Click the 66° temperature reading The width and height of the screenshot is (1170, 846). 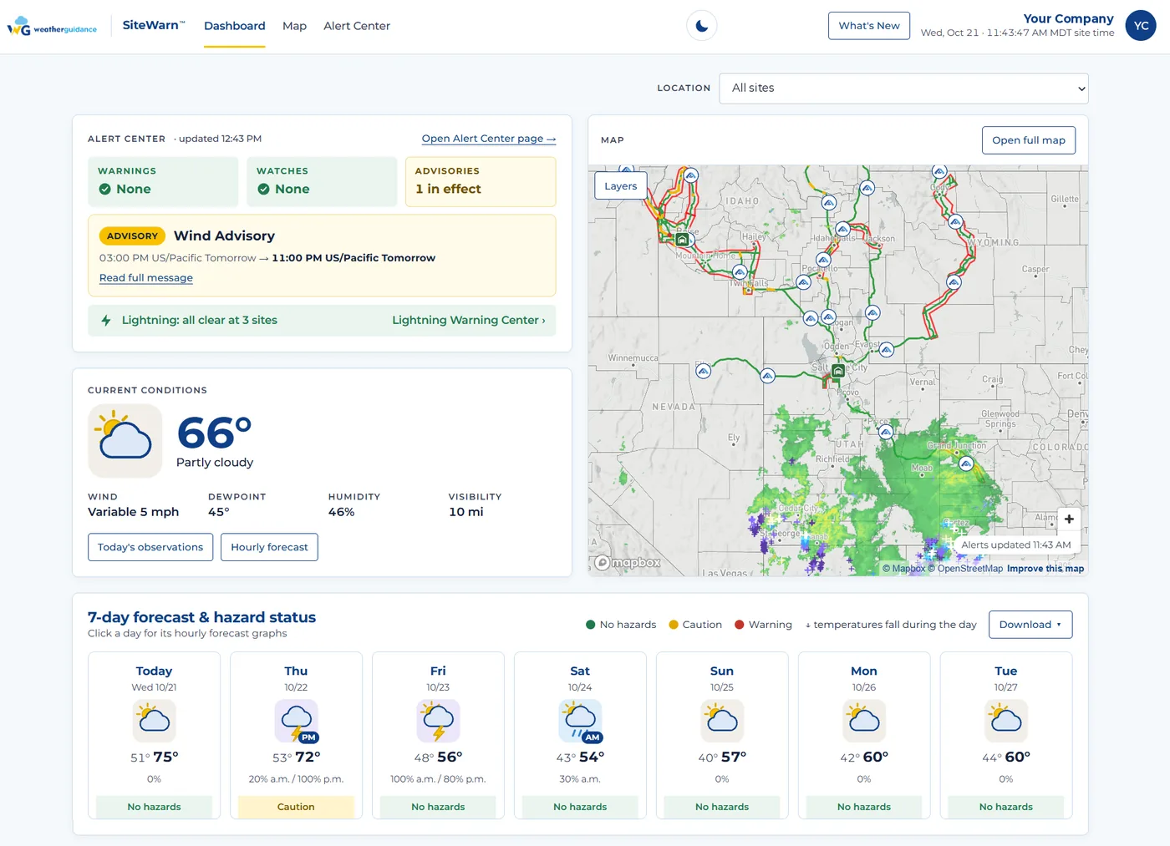point(215,433)
